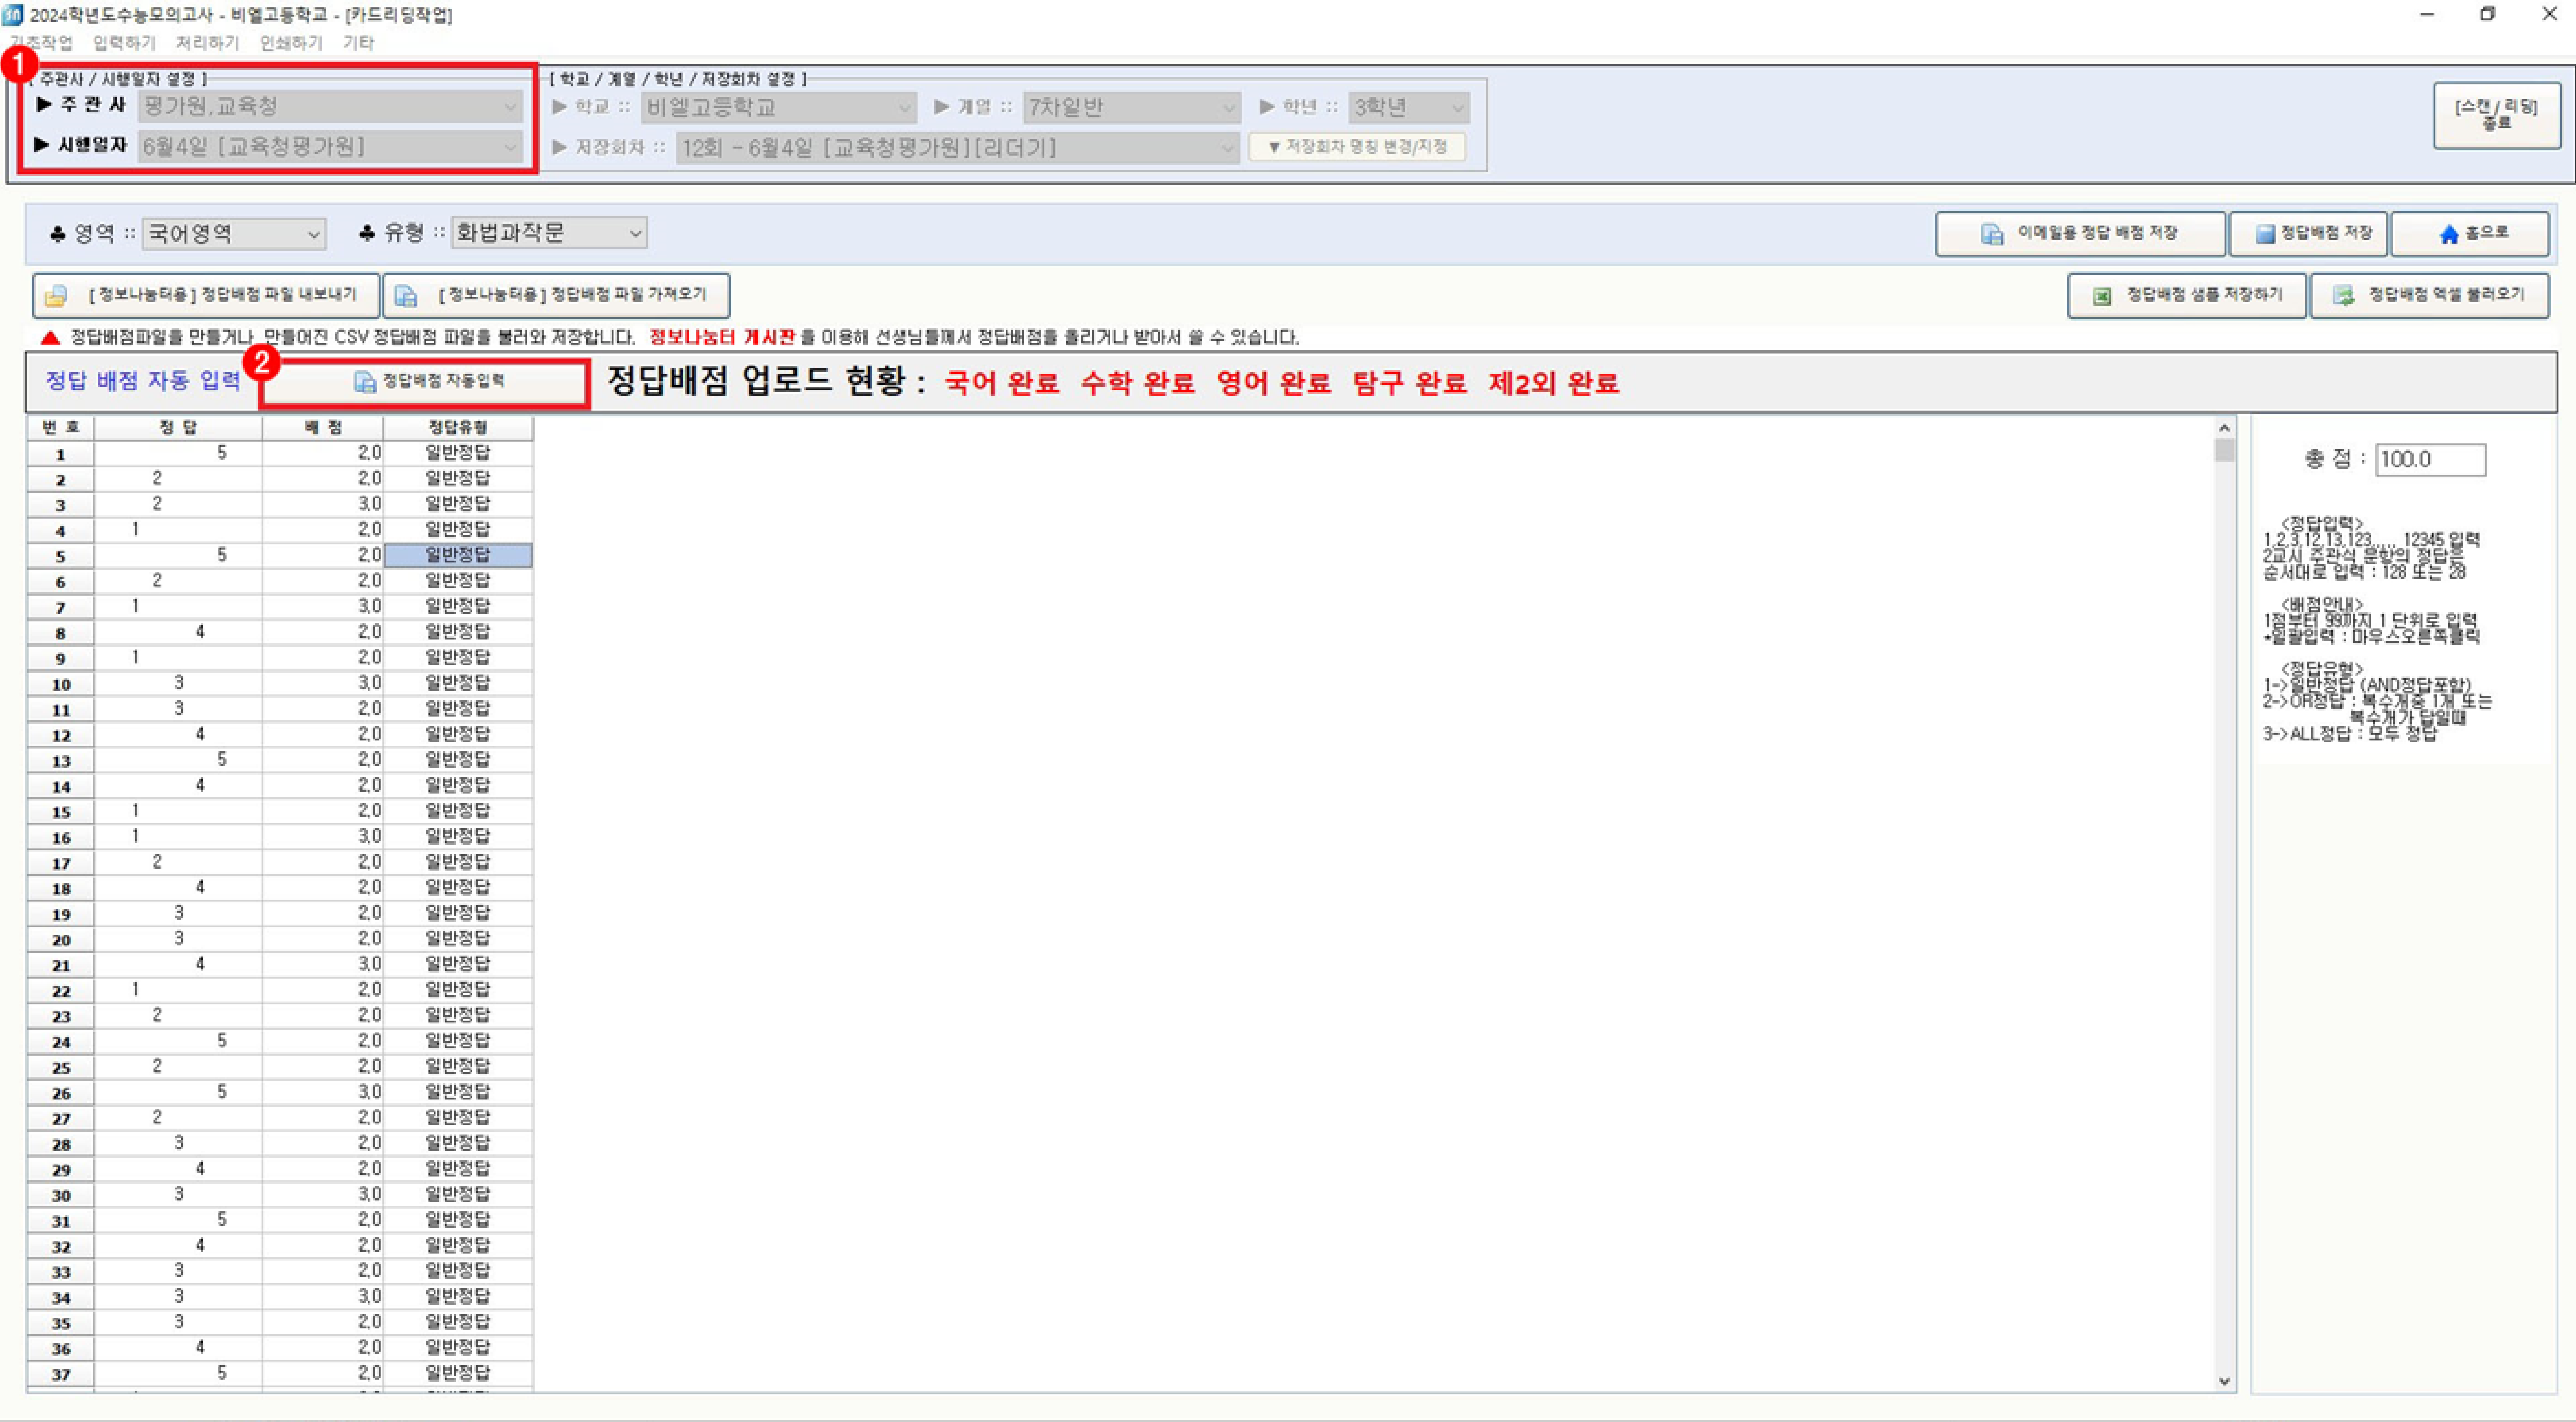The height and width of the screenshot is (1422, 2576).
Task: Click the Excel icon on 정답배점 샘플 저장하기
Action: (2102, 296)
